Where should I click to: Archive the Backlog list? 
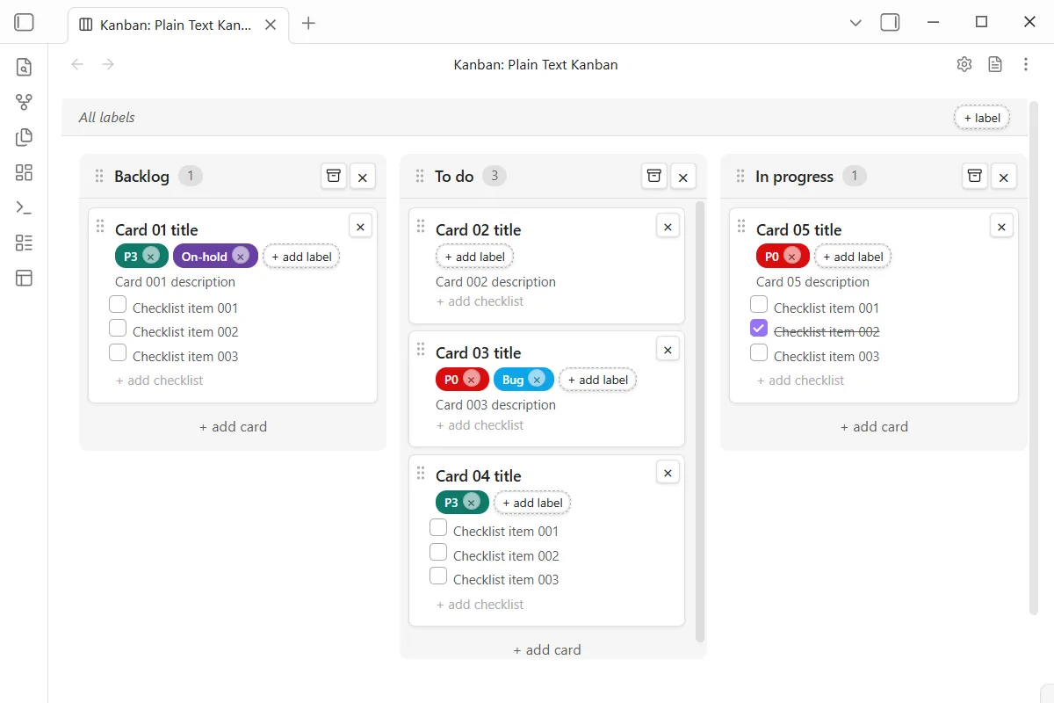click(334, 176)
